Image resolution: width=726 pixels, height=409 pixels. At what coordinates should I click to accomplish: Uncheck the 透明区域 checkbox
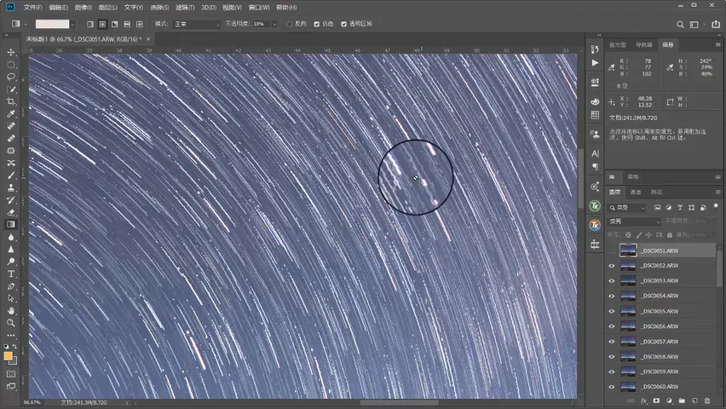(344, 24)
